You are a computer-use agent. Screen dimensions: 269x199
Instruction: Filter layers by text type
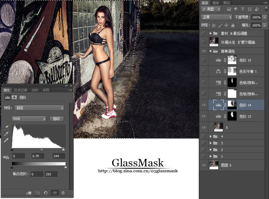pos(242,9)
